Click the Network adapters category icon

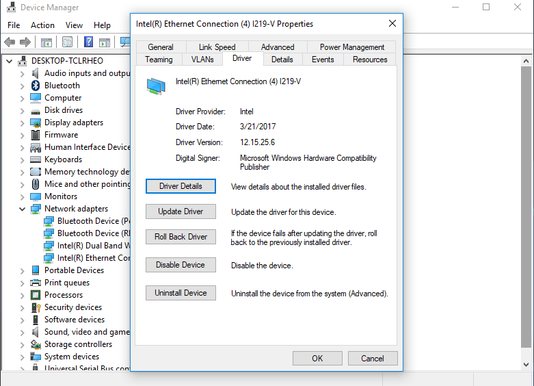point(36,209)
